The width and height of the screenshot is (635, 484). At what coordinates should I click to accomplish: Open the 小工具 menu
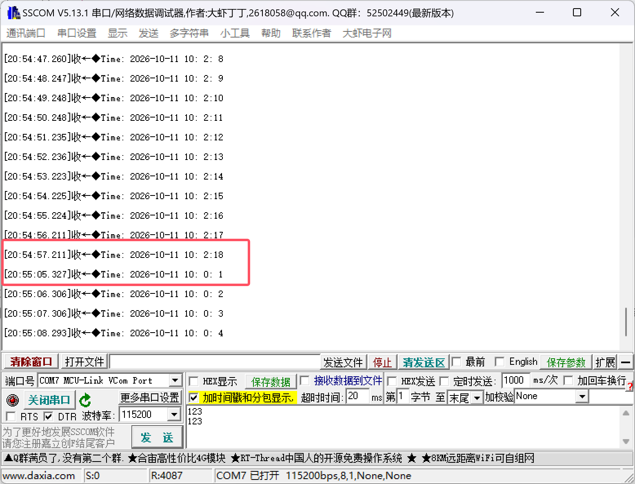click(x=235, y=33)
